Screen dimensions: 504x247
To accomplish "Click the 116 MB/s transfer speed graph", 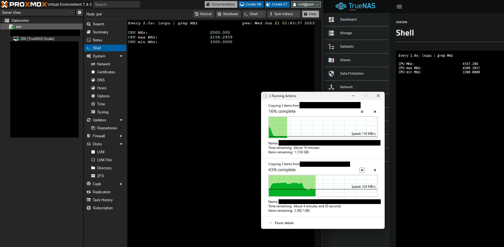I will pos(323,127).
